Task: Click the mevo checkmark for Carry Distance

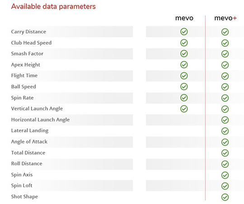Action: click(x=184, y=32)
